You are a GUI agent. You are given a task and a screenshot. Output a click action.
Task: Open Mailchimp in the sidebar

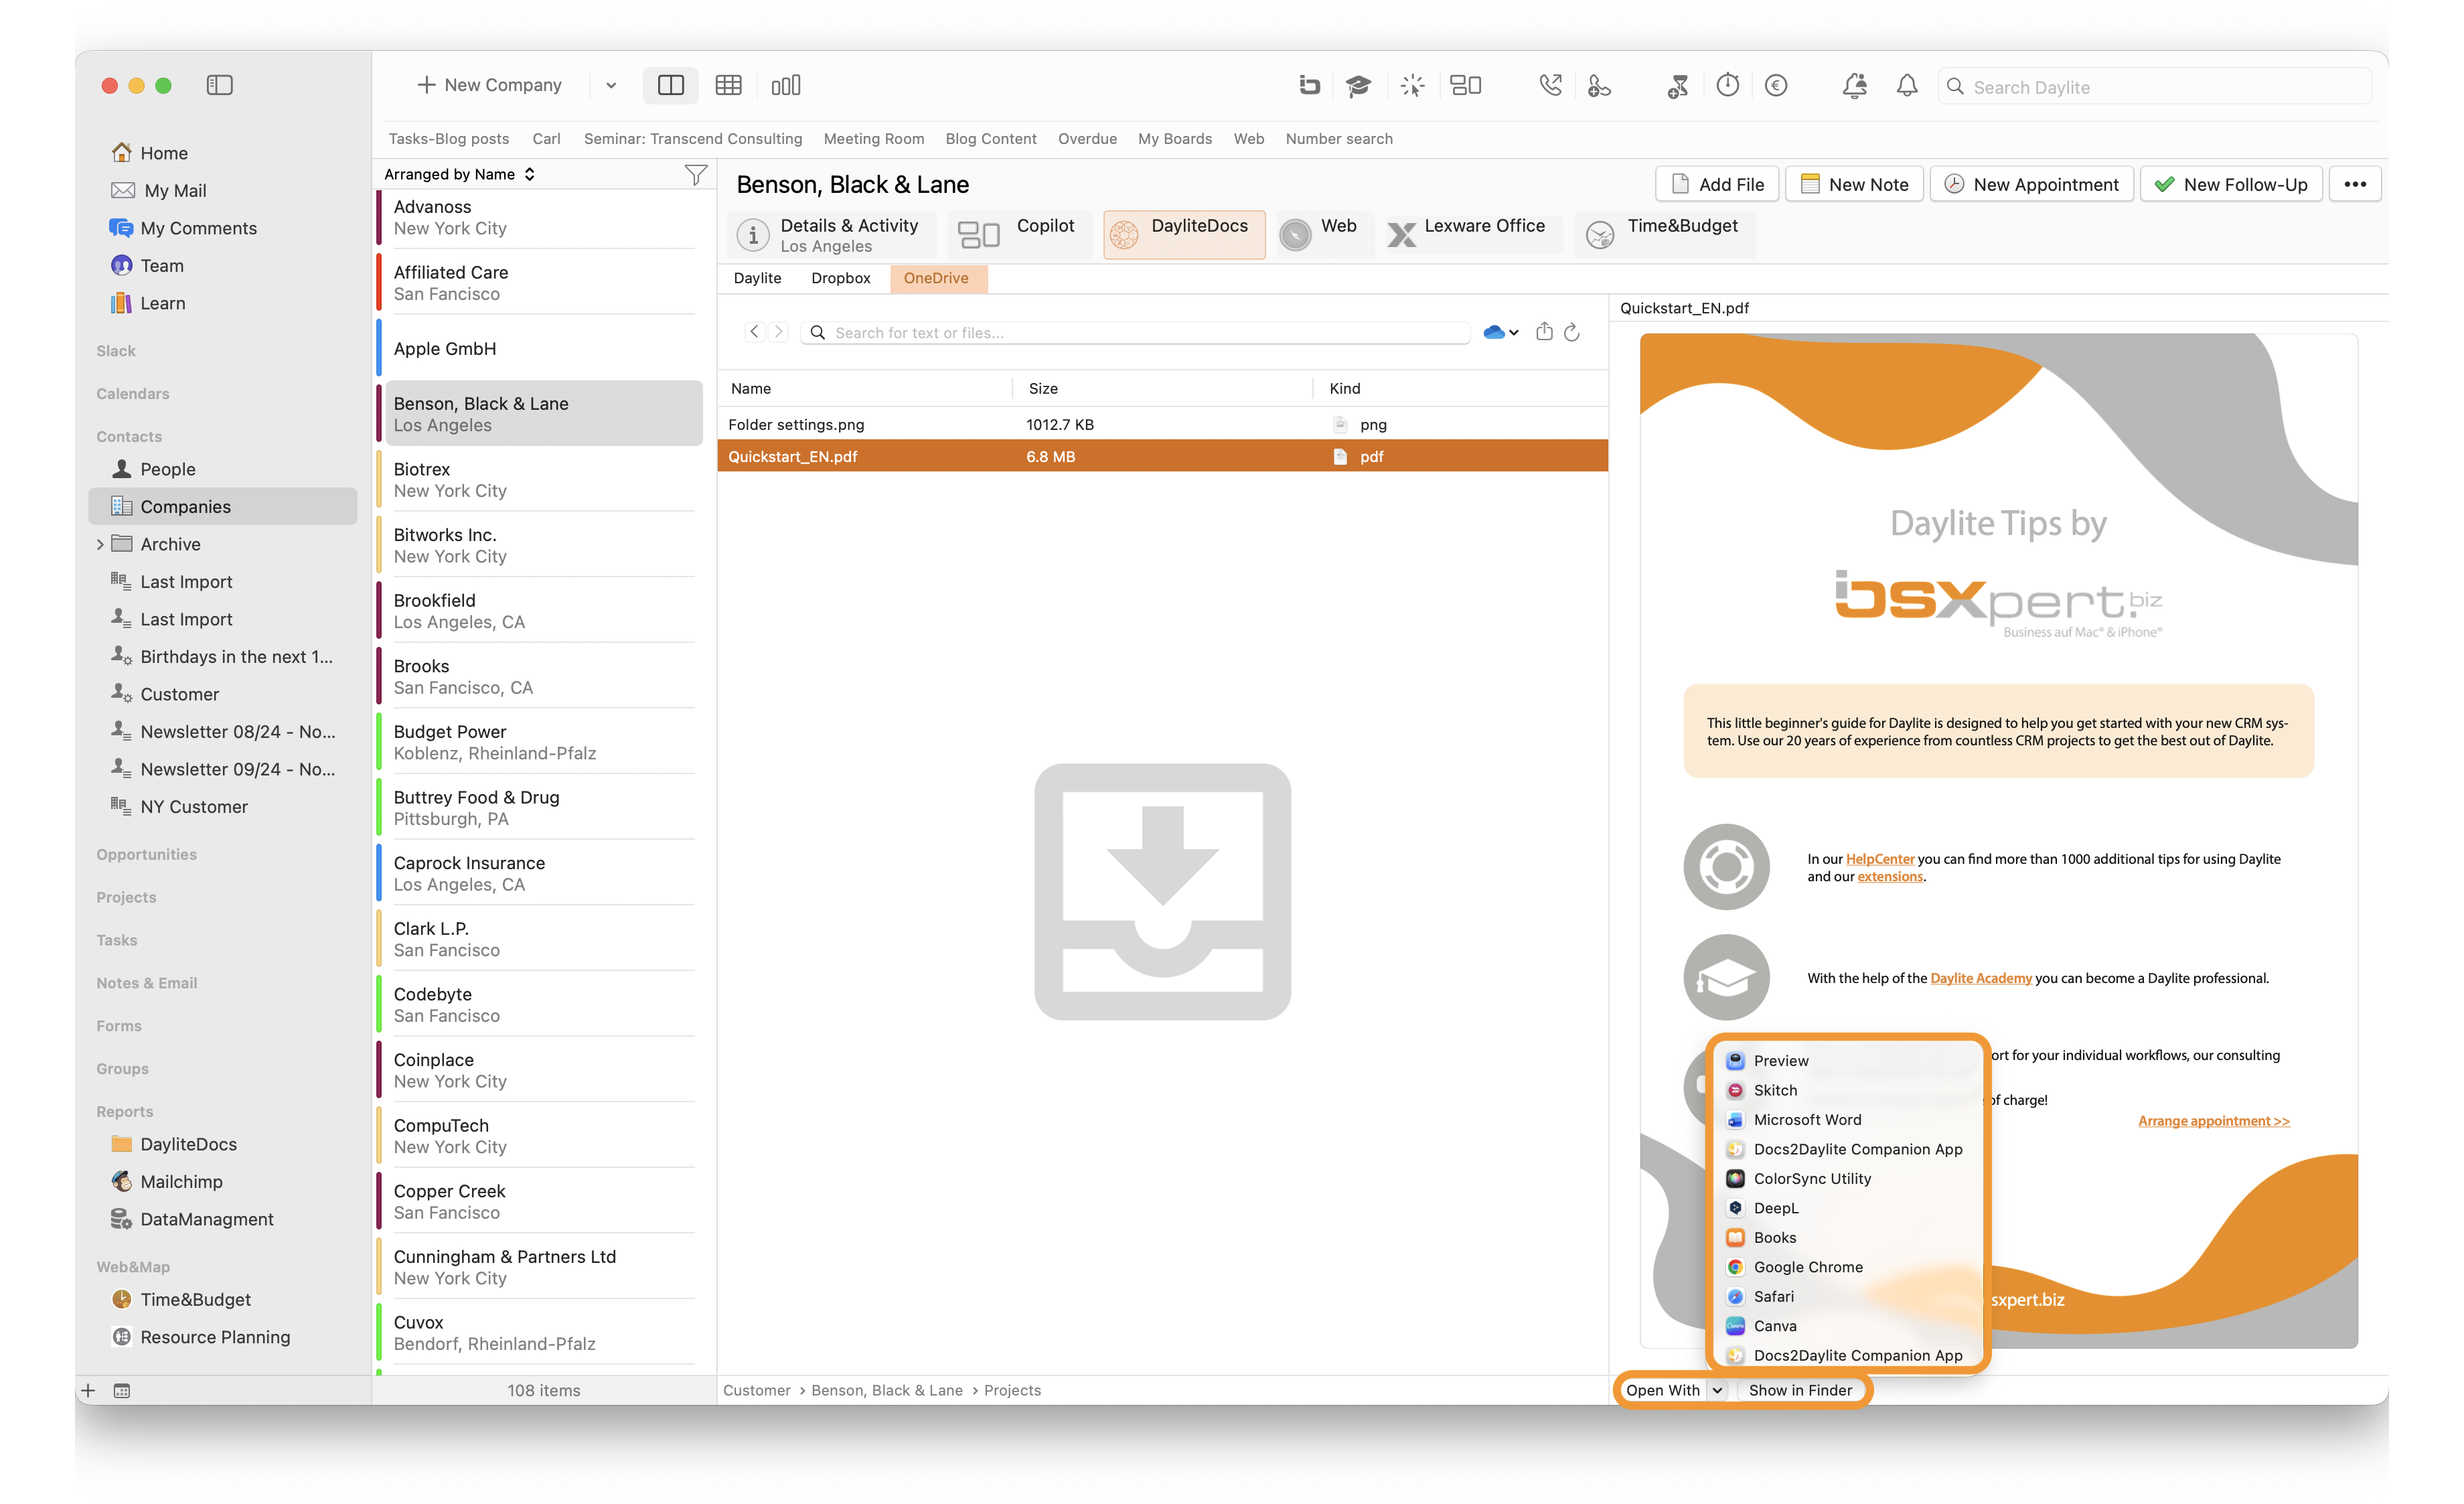[181, 1181]
